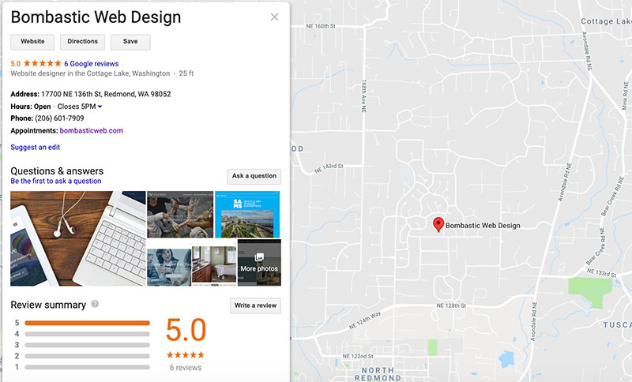
Task: Click Suggest an edit
Action: point(36,148)
